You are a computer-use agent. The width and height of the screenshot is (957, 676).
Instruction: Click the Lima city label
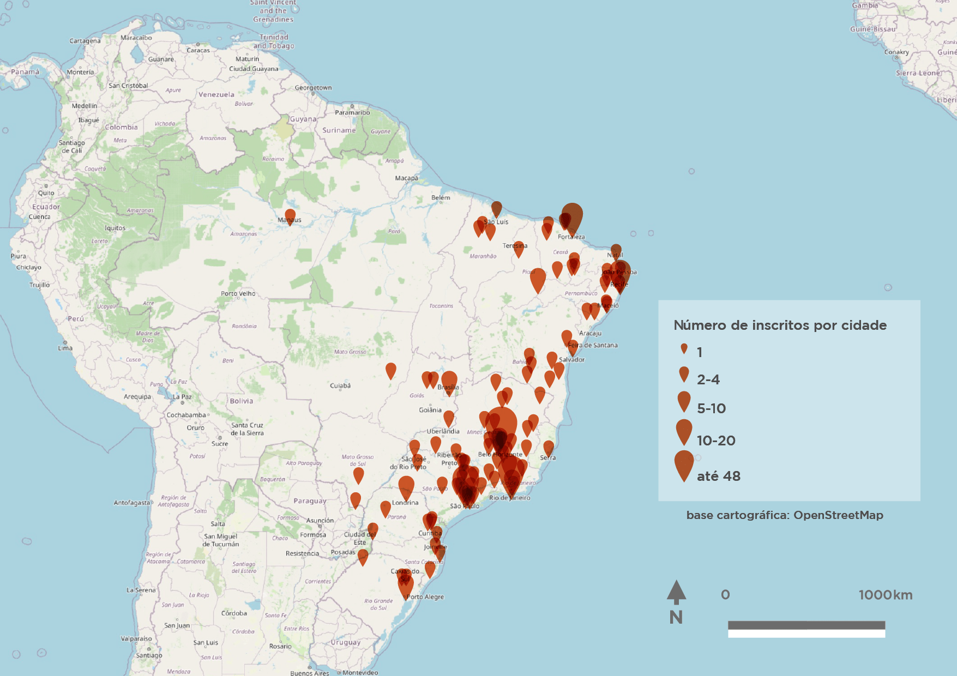65,348
